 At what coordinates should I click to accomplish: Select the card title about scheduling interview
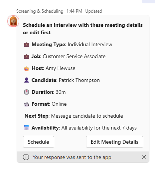pos(83,29)
